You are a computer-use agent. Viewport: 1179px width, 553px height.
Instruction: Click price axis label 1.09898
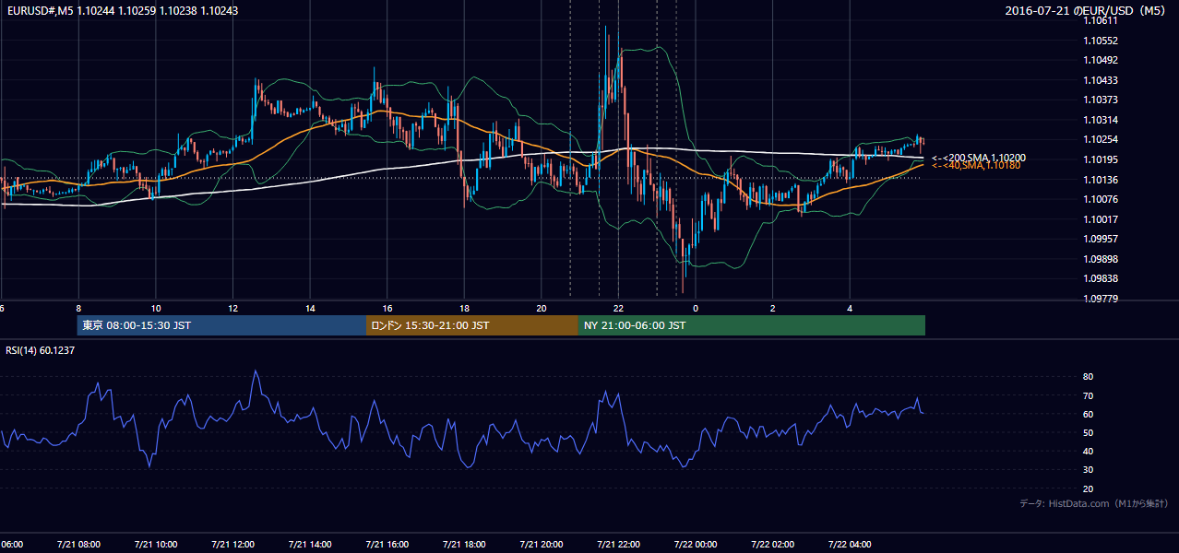tap(1102, 258)
